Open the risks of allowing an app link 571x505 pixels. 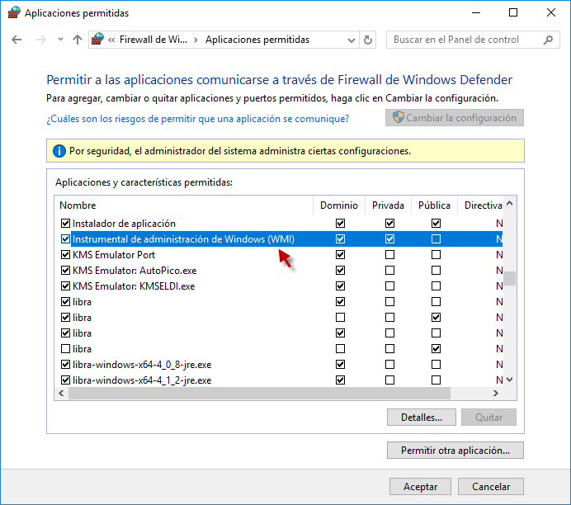point(198,119)
